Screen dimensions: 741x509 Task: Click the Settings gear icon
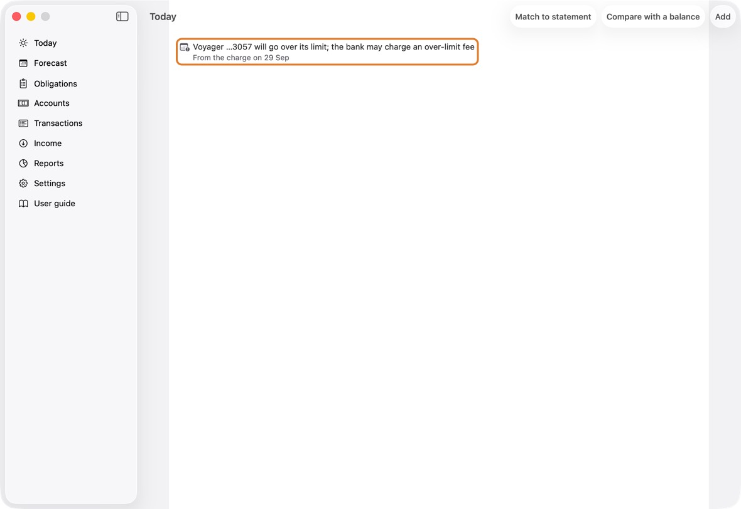point(23,184)
